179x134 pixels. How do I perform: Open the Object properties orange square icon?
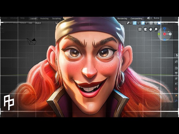176,95
